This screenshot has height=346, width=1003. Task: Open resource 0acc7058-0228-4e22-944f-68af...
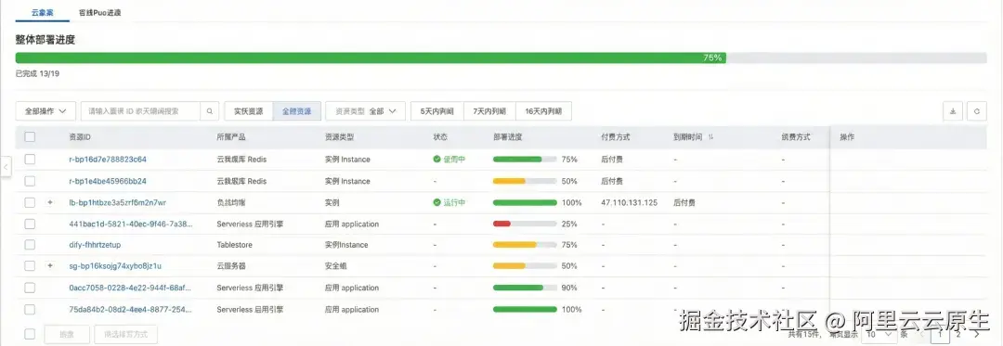(x=131, y=288)
